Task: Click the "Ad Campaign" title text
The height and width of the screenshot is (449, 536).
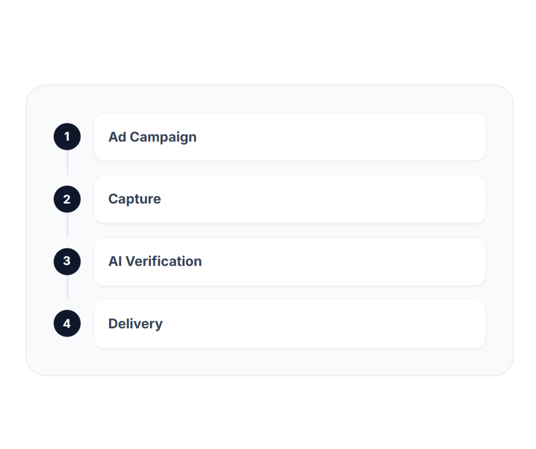Action: pos(152,137)
